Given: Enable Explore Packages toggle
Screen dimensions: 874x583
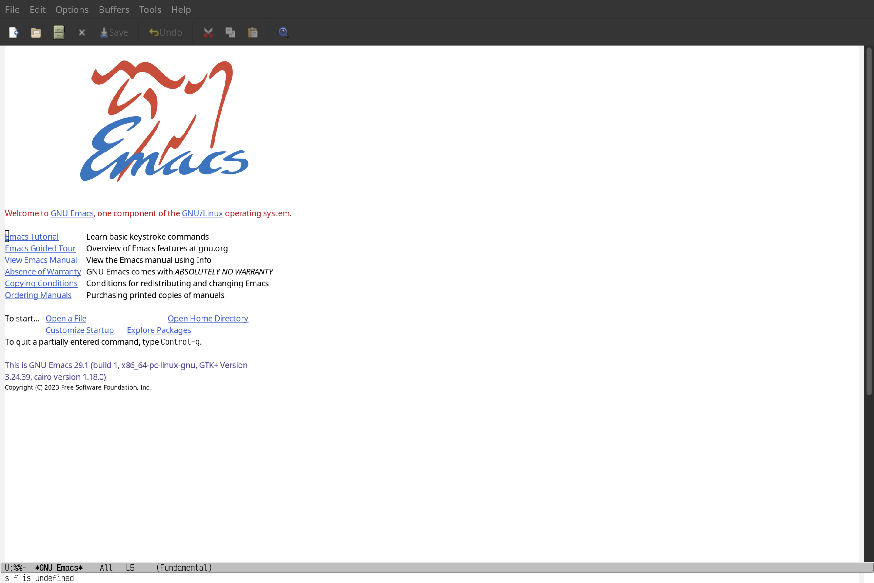Looking at the screenshot, I should [x=159, y=330].
